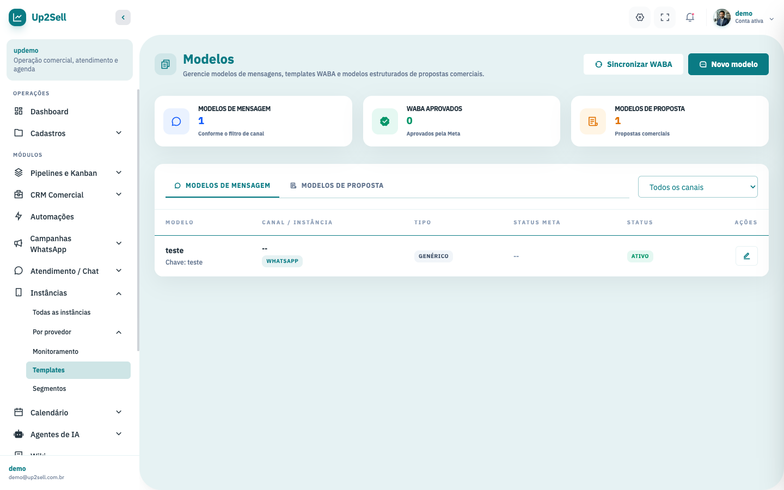Click the Calendário calendar icon
The height and width of the screenshot is (490, 784).
[x=19, y=412]
